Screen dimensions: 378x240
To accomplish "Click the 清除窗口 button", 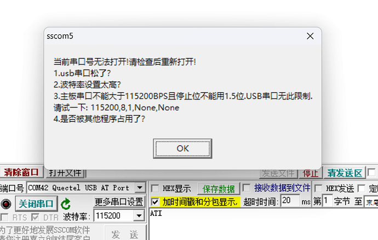I will coord(21,172).
